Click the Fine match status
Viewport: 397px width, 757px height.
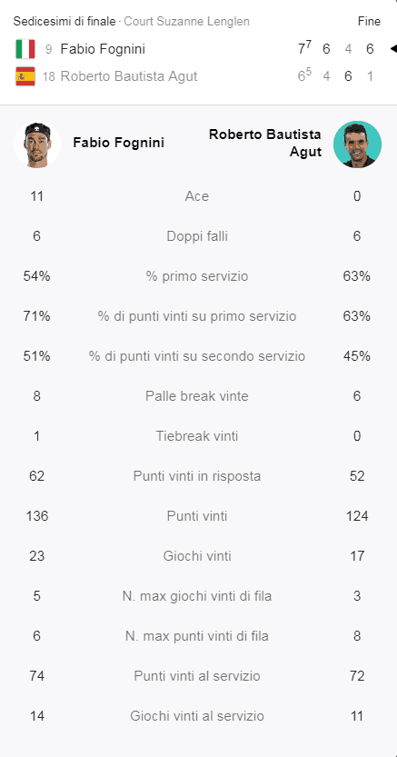369,21
